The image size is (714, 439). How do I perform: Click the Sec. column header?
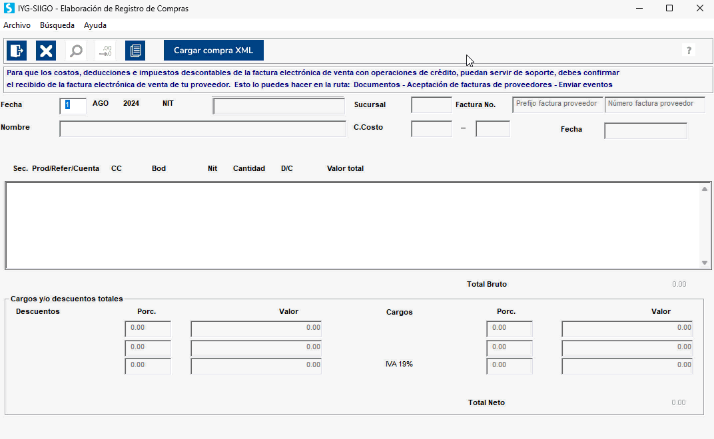coord(21,168)
